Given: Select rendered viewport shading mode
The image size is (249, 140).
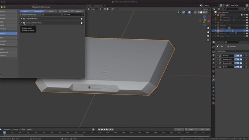Looking at the screenshot, I should point(206,12).
